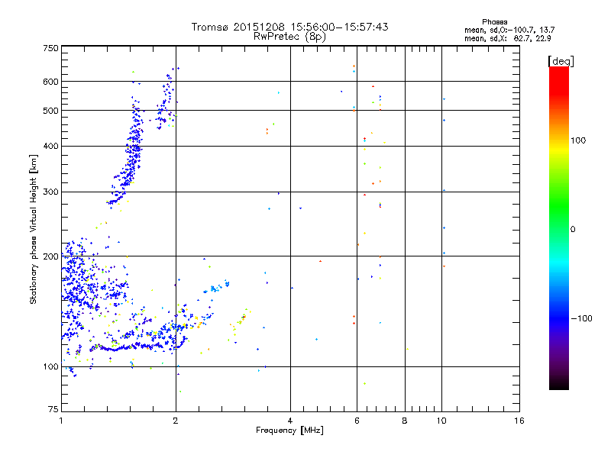Click the plot title "Tromsø 20151208 15:56:00-15:57:43"

click(x=289, y=27)
